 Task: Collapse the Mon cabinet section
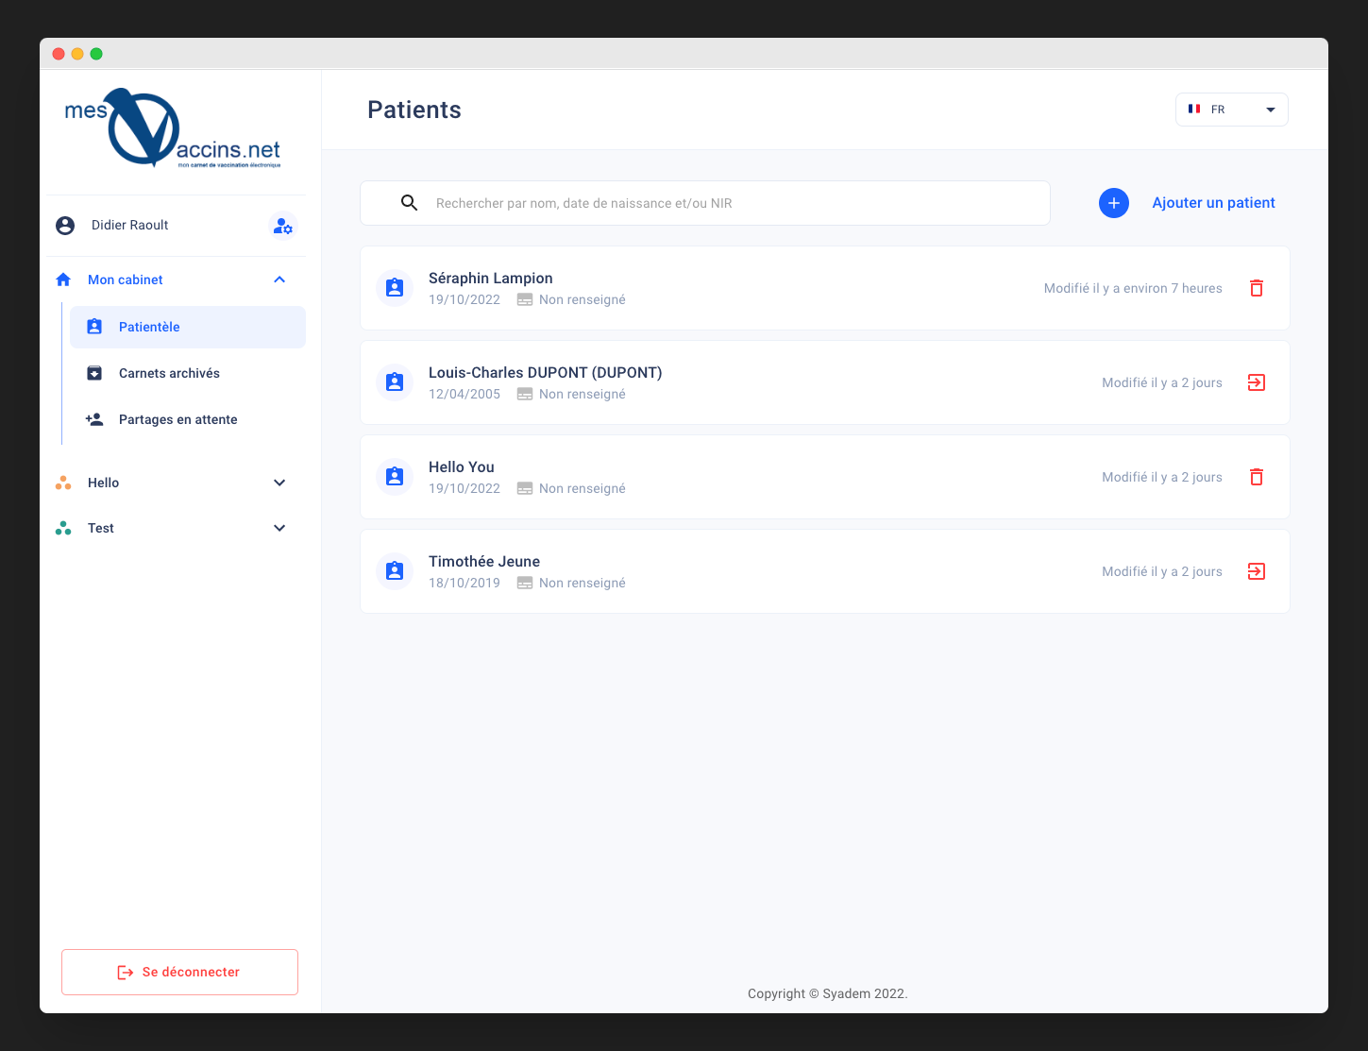coord(279,279)
